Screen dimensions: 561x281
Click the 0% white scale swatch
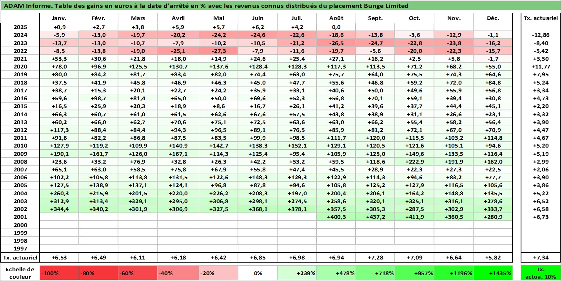[258, 273]
